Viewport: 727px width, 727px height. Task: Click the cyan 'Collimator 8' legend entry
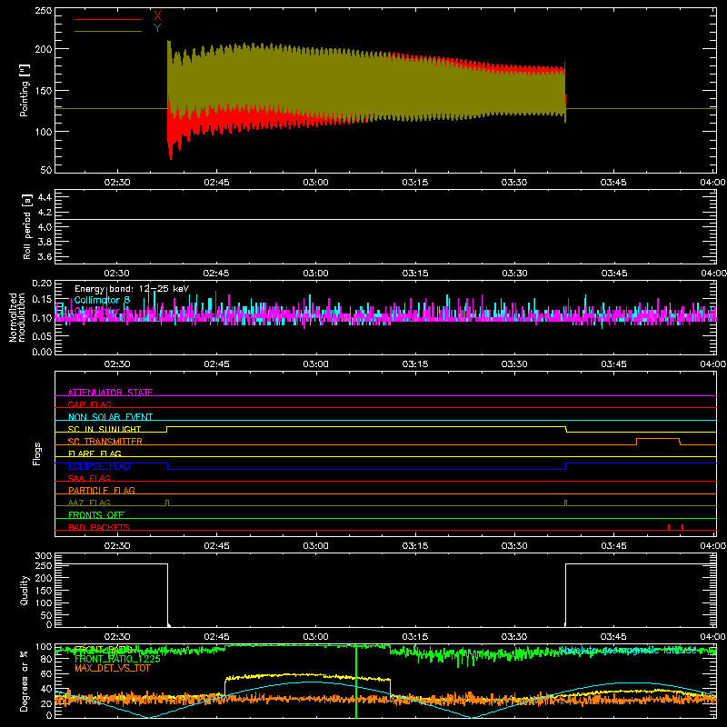click(x=102, y=300)
